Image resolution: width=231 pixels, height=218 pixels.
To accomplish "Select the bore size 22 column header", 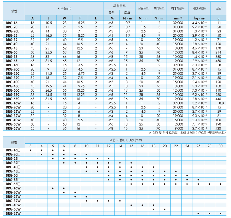I will [176, 146].
